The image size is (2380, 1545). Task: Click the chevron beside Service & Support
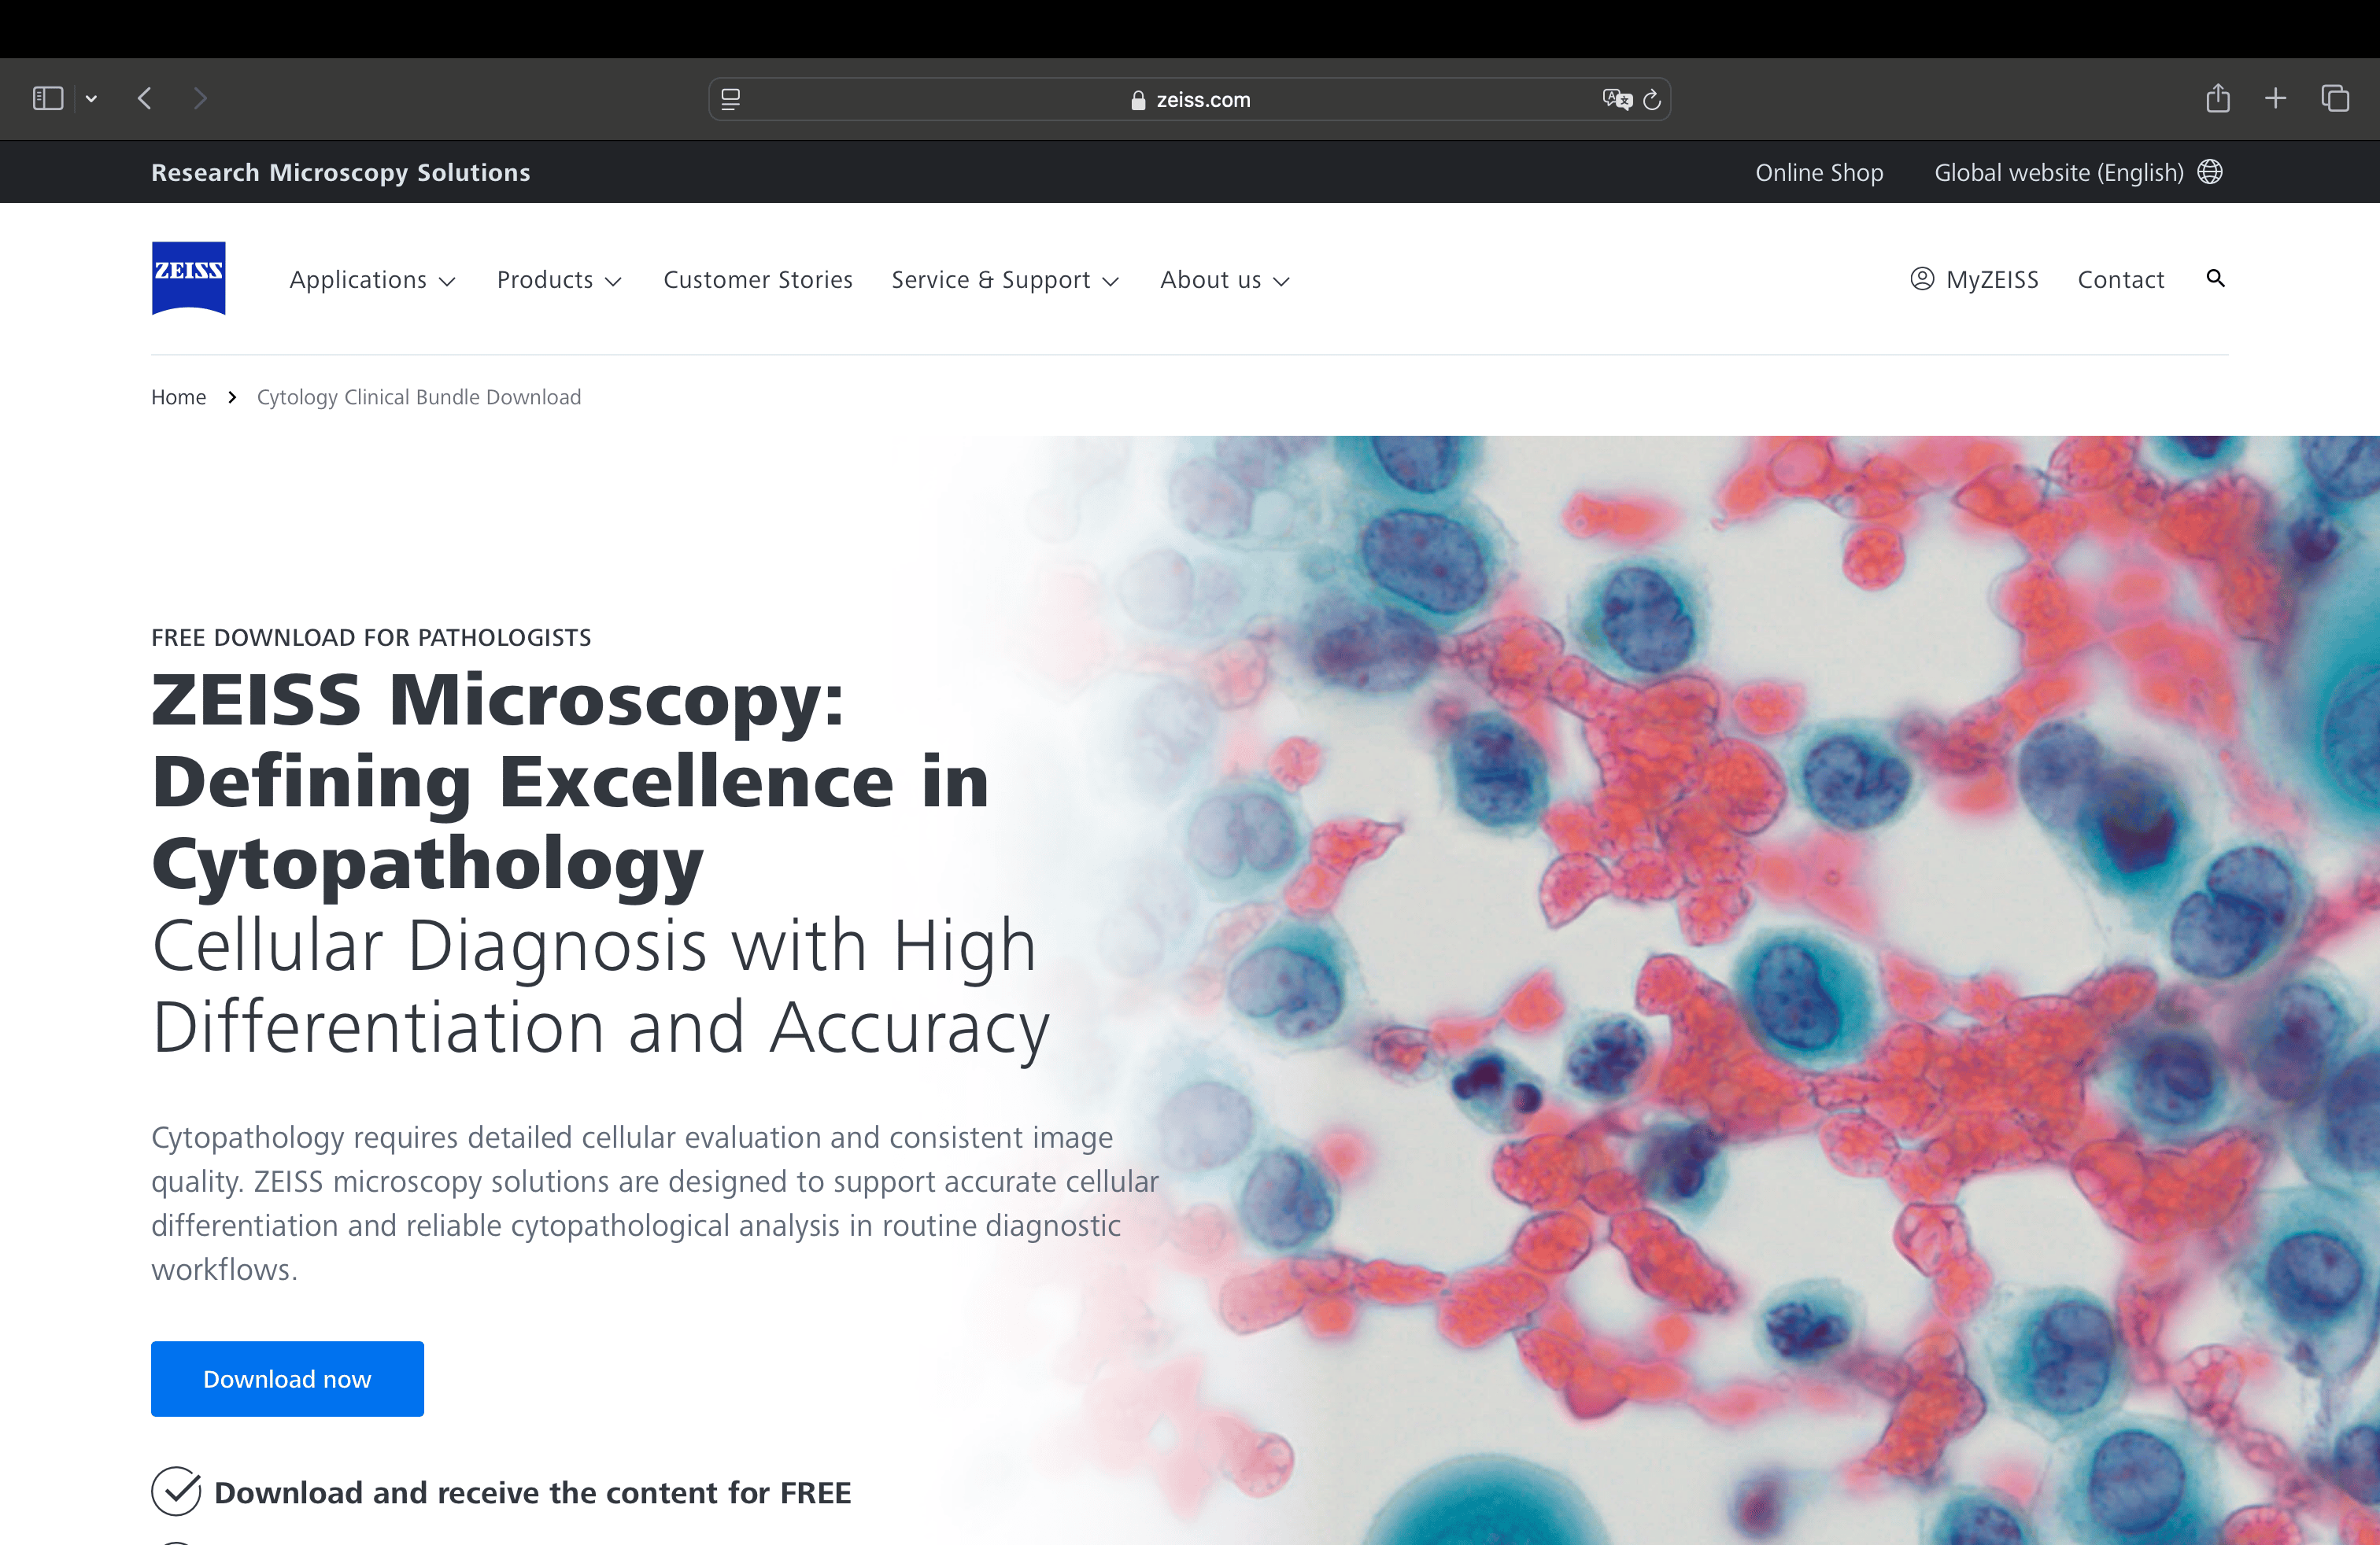[1110, 282]
